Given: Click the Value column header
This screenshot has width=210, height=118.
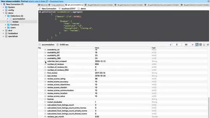Looking at the screenshot, I should pos(97,48).
